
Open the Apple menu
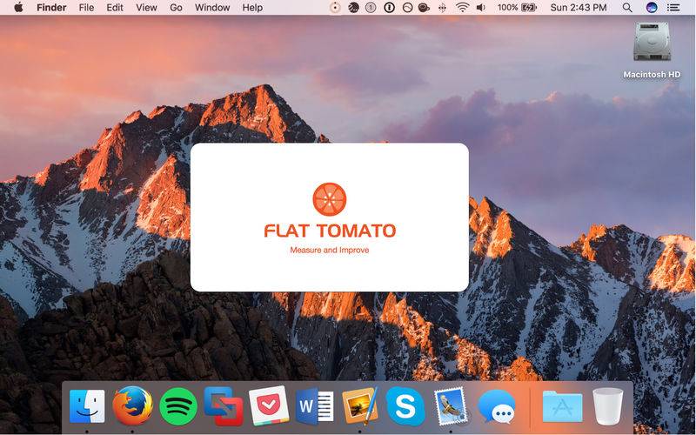coord(18,8)
